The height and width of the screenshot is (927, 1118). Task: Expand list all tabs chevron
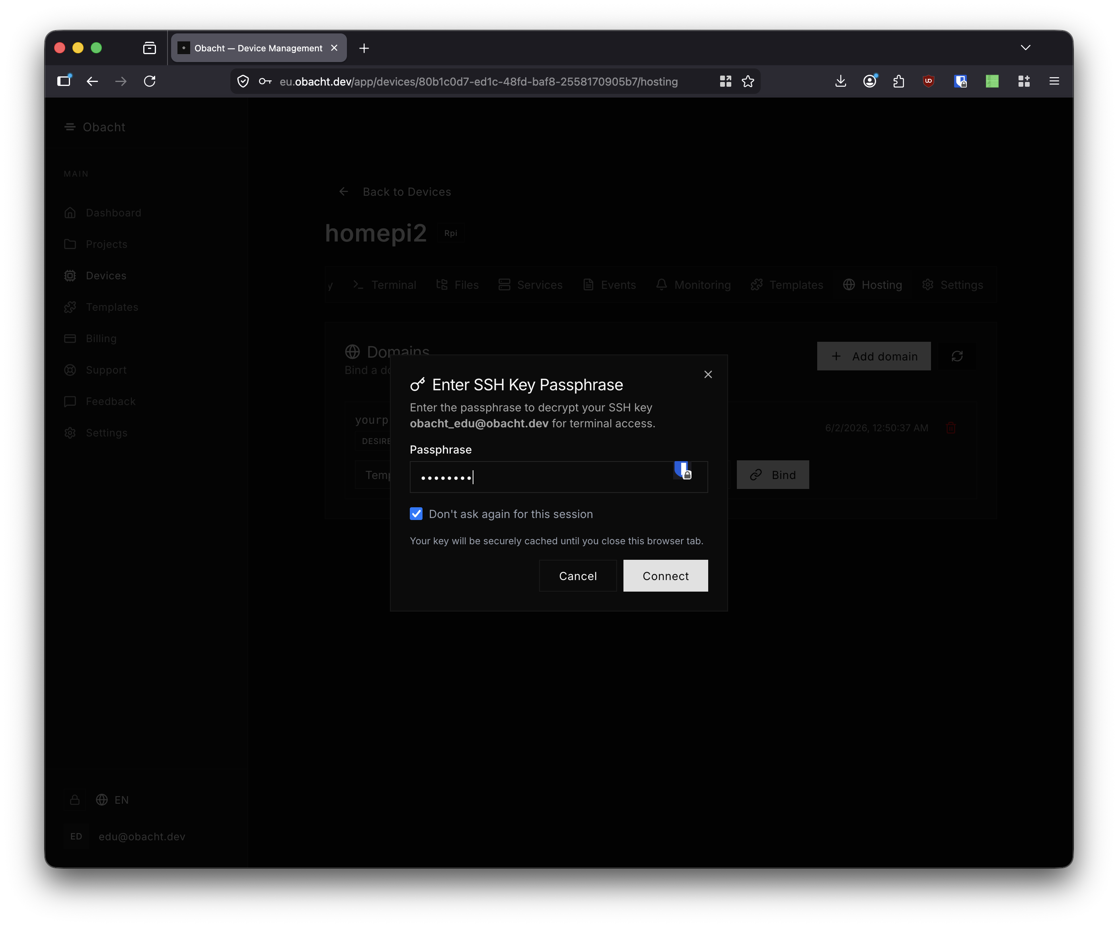(x=1025, y=48)
